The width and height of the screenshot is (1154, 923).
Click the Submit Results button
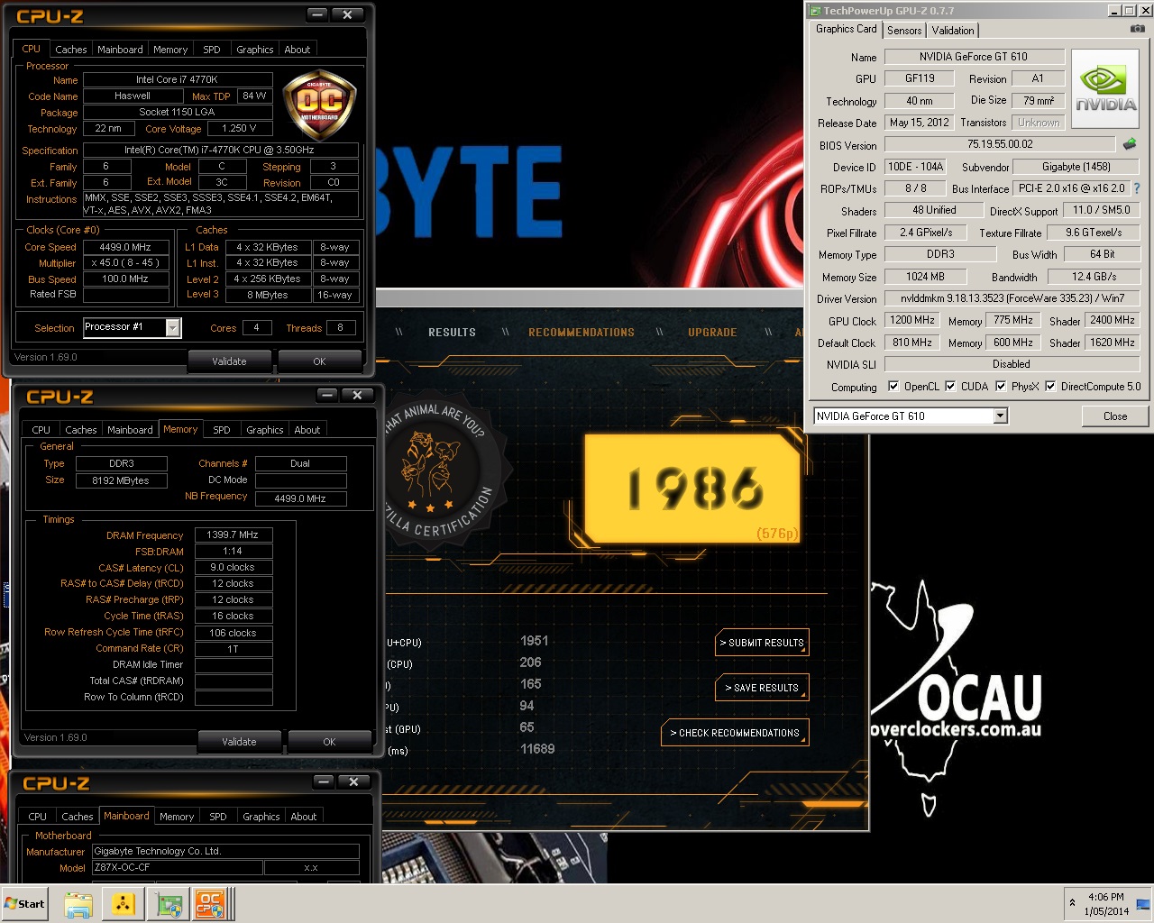pyautogui.click(x=762, y=643)
